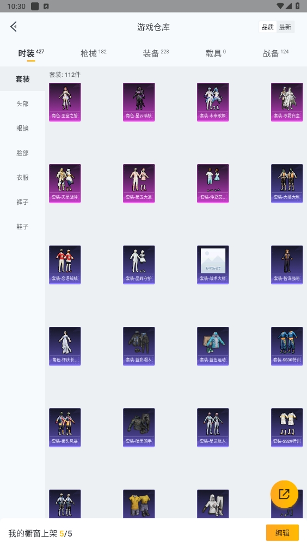Tap the Wi-Fi status bar icon
The width and height of the screenshot is (307, 547).
(x=280, y=6)
